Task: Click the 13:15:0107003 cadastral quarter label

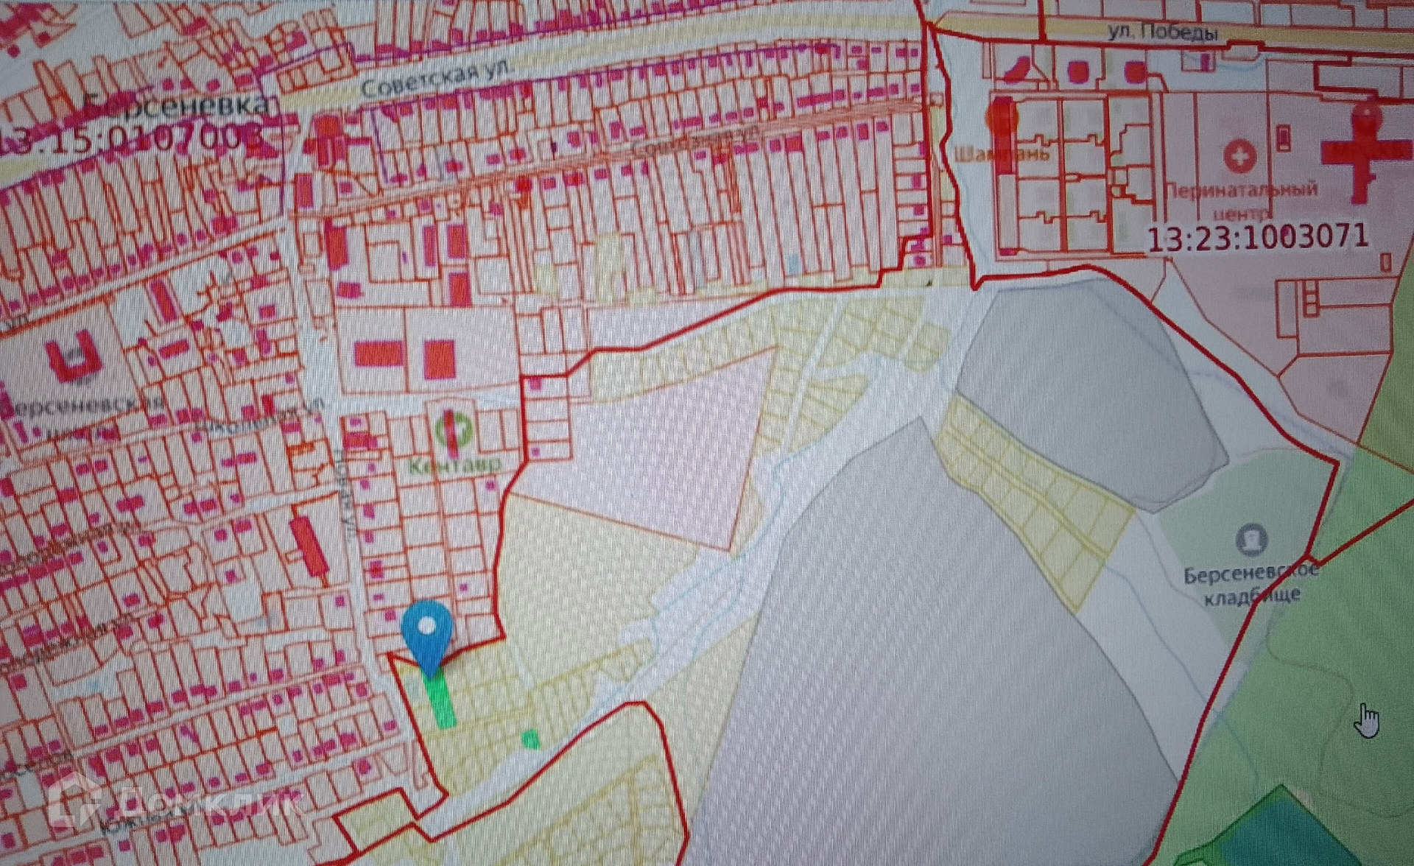Action: coord(131,139)
